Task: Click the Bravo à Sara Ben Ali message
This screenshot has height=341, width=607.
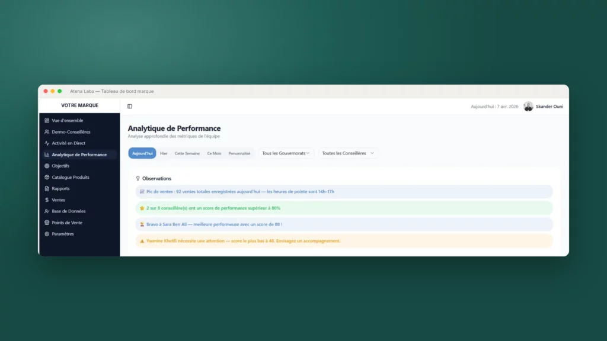Action: pyautogui.click(x=214, y=224)
